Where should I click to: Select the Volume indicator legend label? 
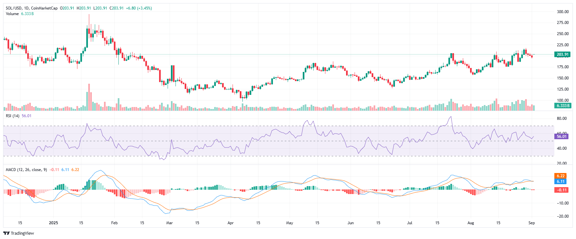pos(12,14)
